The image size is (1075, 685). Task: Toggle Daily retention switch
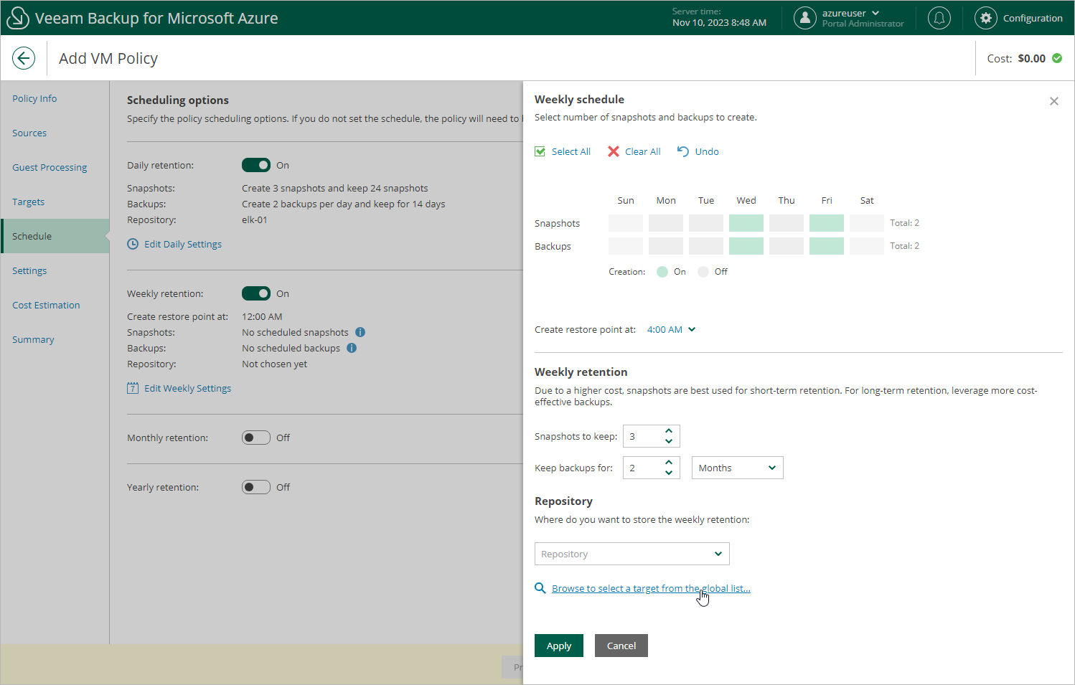[256, 165]
